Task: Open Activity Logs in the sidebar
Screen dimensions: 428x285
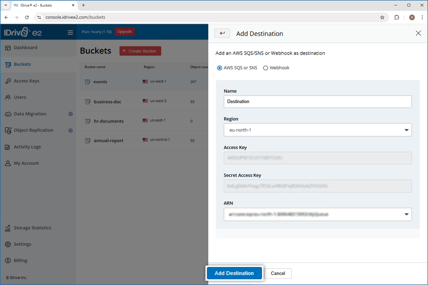Action: [x=27, y=147]
